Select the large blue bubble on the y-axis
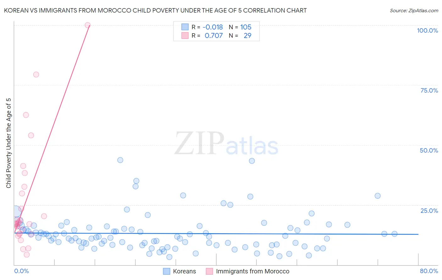This screenshot has height=280, width=442. (x=16, y=212)
